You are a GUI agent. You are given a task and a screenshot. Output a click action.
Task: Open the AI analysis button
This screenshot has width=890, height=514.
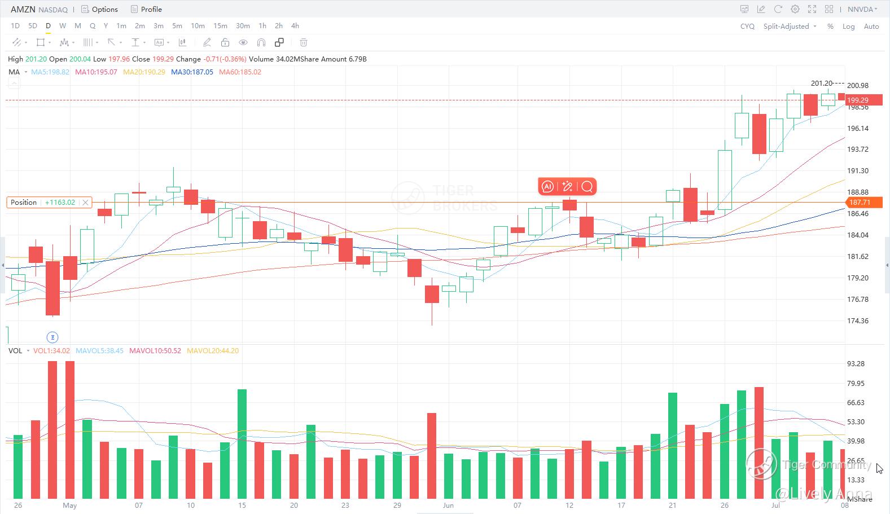547,187
